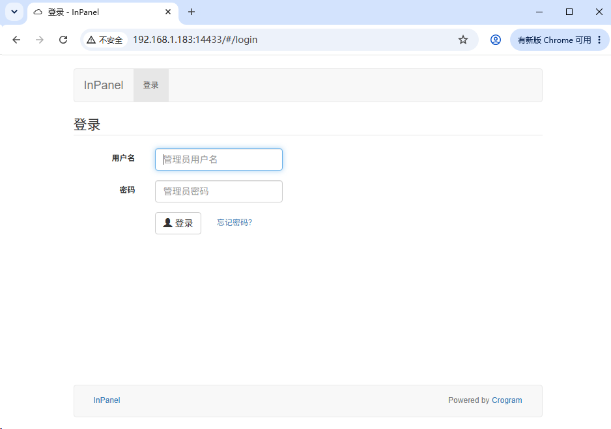Open the 忘记密码? link

[x=234, y=223]
